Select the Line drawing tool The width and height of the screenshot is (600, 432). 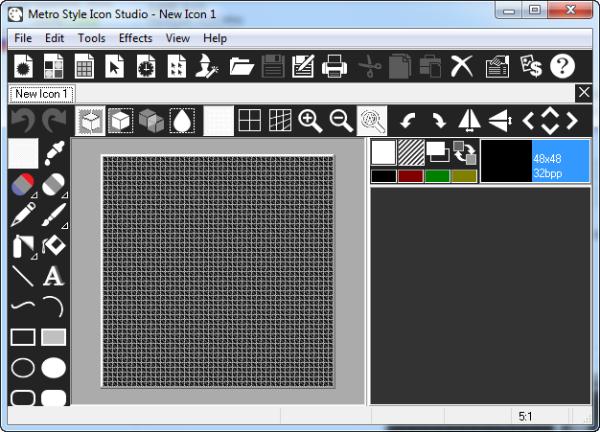coord(22,277)
